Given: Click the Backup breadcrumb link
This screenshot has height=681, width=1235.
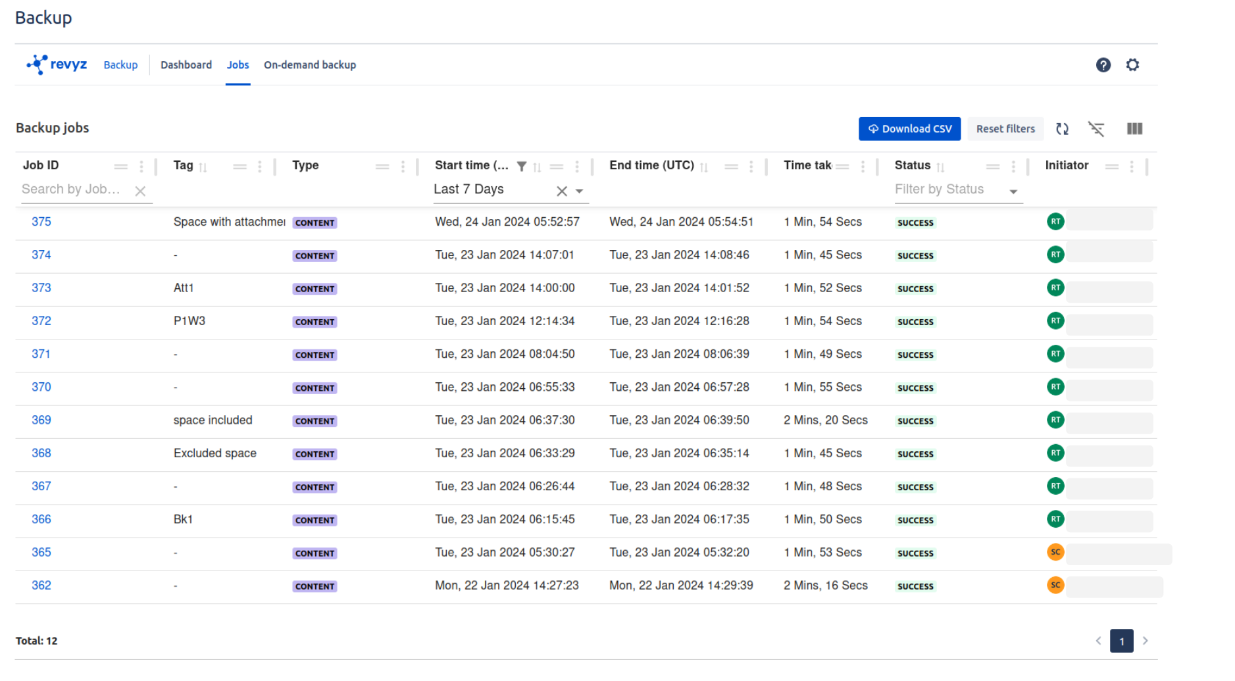Looking at the screenshot, I should [x=120, y=64].
